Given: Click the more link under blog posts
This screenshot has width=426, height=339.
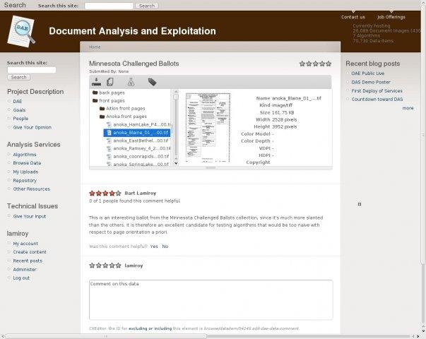Looking at the screenshot, I should pos(408,108).
